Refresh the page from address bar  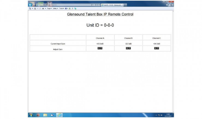pyautogui.click(x=97, y=5)
